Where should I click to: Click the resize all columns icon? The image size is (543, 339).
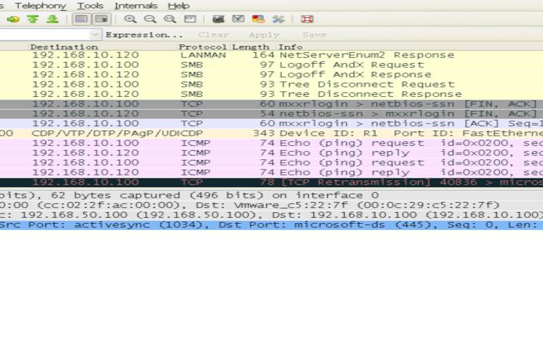coord(190,19)
